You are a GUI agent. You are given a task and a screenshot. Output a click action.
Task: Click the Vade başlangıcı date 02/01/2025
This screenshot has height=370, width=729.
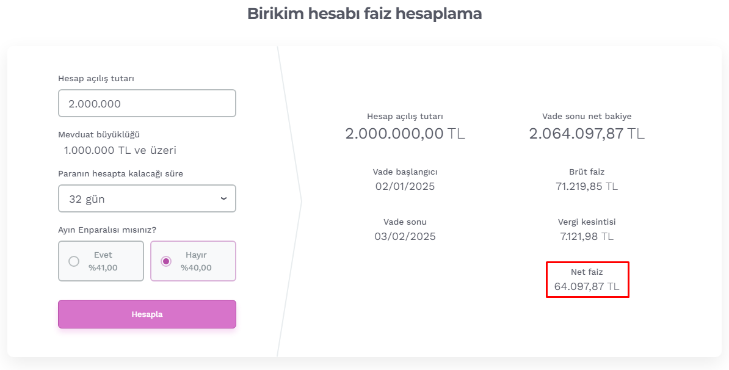point(405,186)
